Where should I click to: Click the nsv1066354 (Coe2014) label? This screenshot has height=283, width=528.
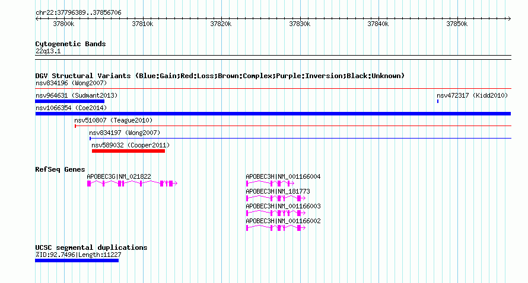[71, 108]
